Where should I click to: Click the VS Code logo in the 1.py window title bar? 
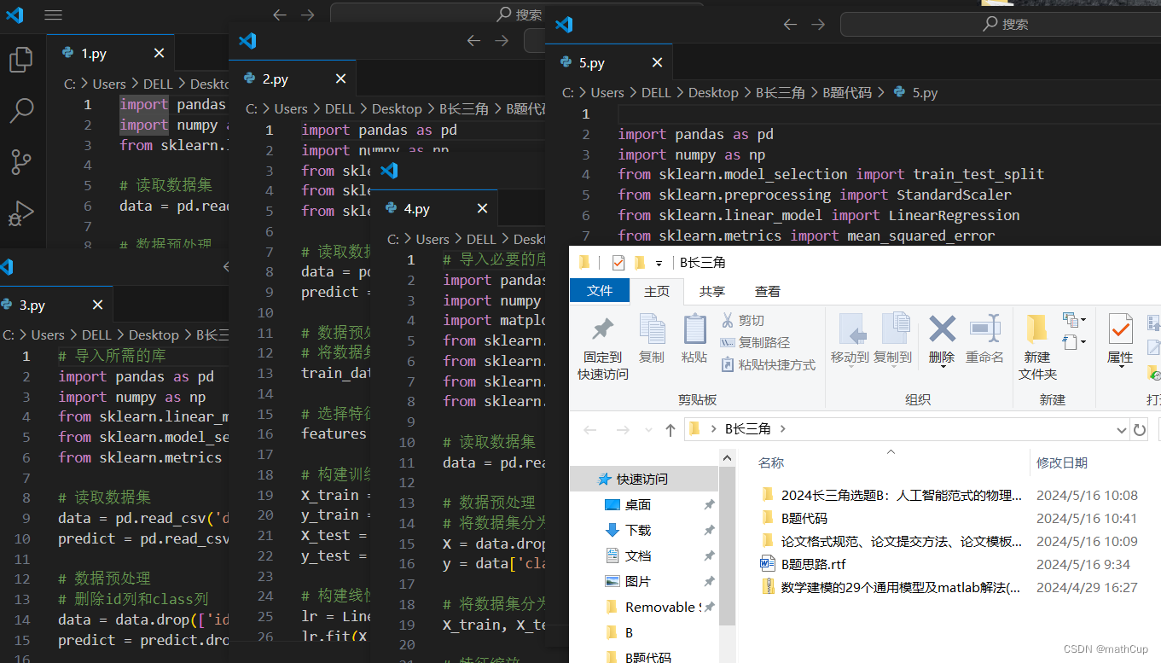[15, 15]
